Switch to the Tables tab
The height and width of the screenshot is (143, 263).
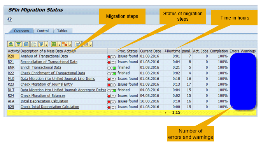click(x=62, y=31)
